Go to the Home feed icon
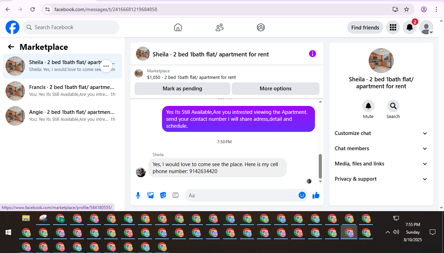444x253 pixels. (178, 27)
